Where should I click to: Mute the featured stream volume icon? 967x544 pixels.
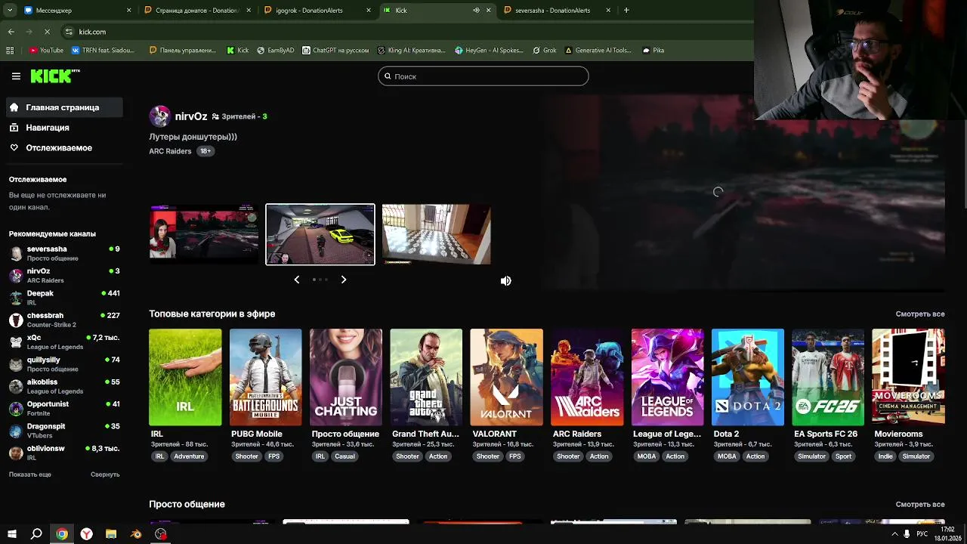(505, 280)
